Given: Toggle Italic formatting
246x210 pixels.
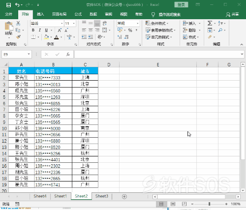Looking at the screenshot, I should click(x=40, y=30).
